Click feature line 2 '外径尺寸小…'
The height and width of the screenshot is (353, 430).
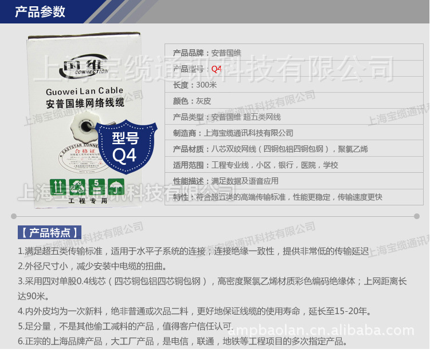click(92, 266)
